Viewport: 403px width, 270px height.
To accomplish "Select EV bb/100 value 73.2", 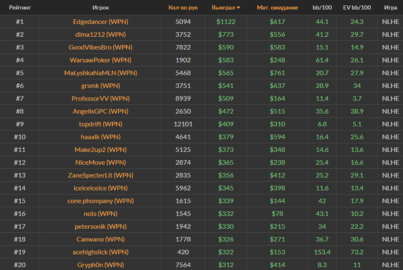I will point(357,252).
